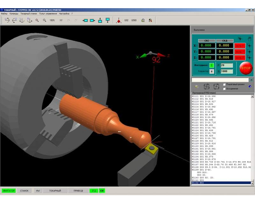Open the Команды menu
This screenshot has width=255, height=204.
pos(14,14)
